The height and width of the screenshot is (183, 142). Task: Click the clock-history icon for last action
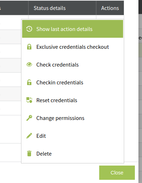pyautogui.click(x=29, y=29)
